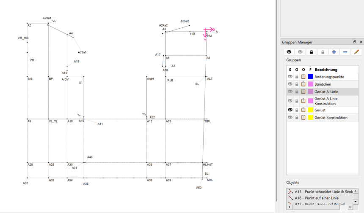
Task: Toggle lock on Gerüst Konstruktion group
Action: (x=297, y=118)
